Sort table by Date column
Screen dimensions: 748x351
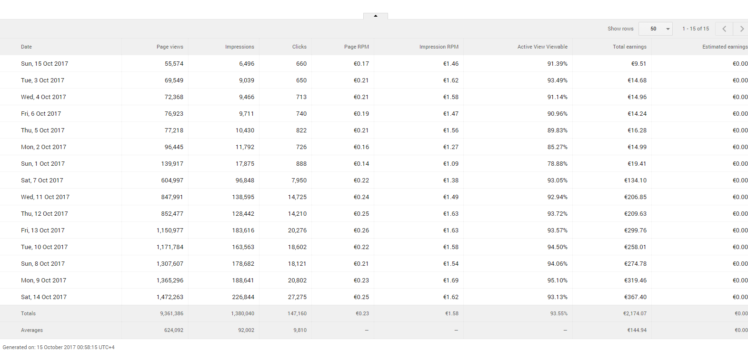click(27, 47)
